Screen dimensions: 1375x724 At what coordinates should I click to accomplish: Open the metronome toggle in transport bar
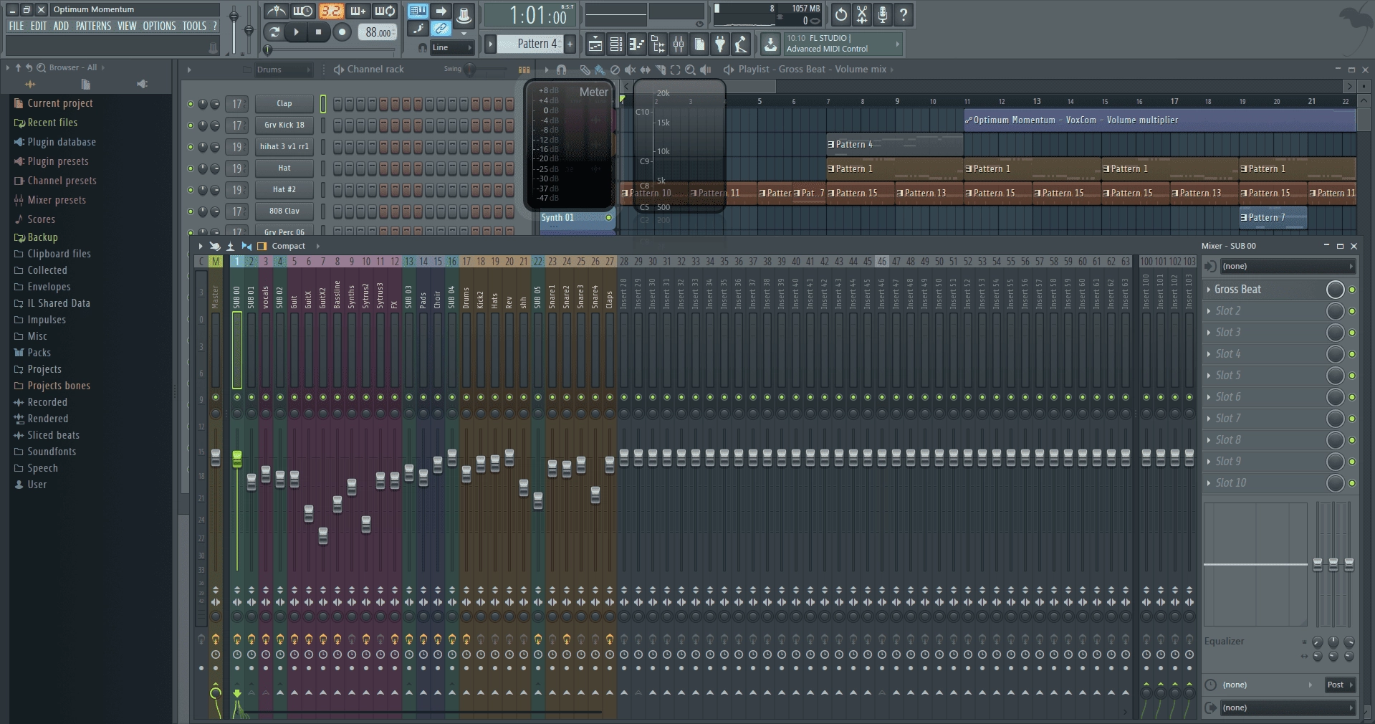coord(276,11)
